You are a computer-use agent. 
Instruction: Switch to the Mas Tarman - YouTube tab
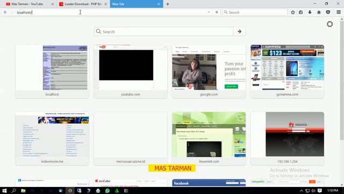(x=27, y=4)
